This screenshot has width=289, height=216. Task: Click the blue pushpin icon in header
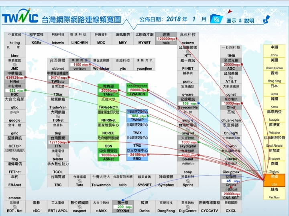[x=266, y=20]
